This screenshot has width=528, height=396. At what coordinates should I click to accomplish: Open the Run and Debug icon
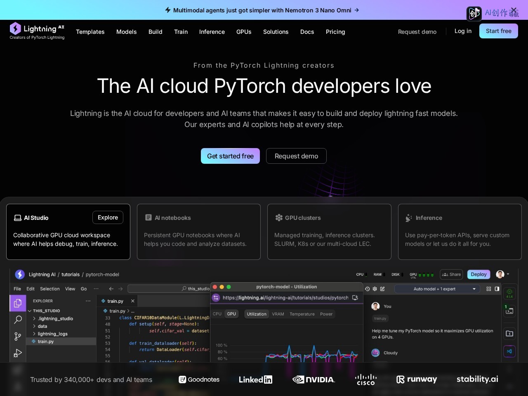click(x=18, y=353)
